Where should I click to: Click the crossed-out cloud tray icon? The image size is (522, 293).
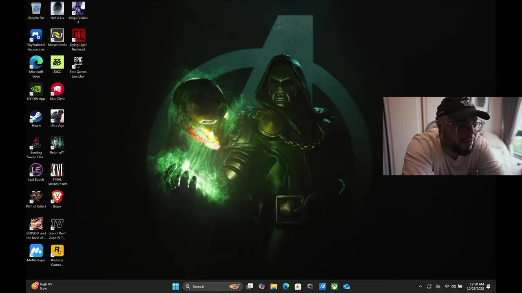coord(438,286)
